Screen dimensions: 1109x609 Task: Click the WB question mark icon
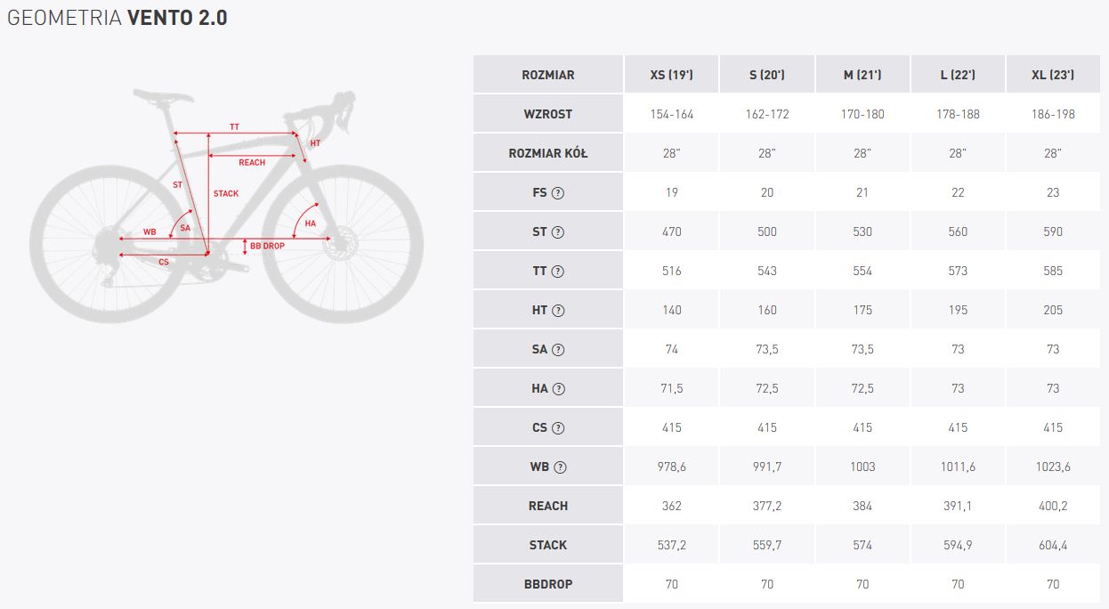pos(560,467)
